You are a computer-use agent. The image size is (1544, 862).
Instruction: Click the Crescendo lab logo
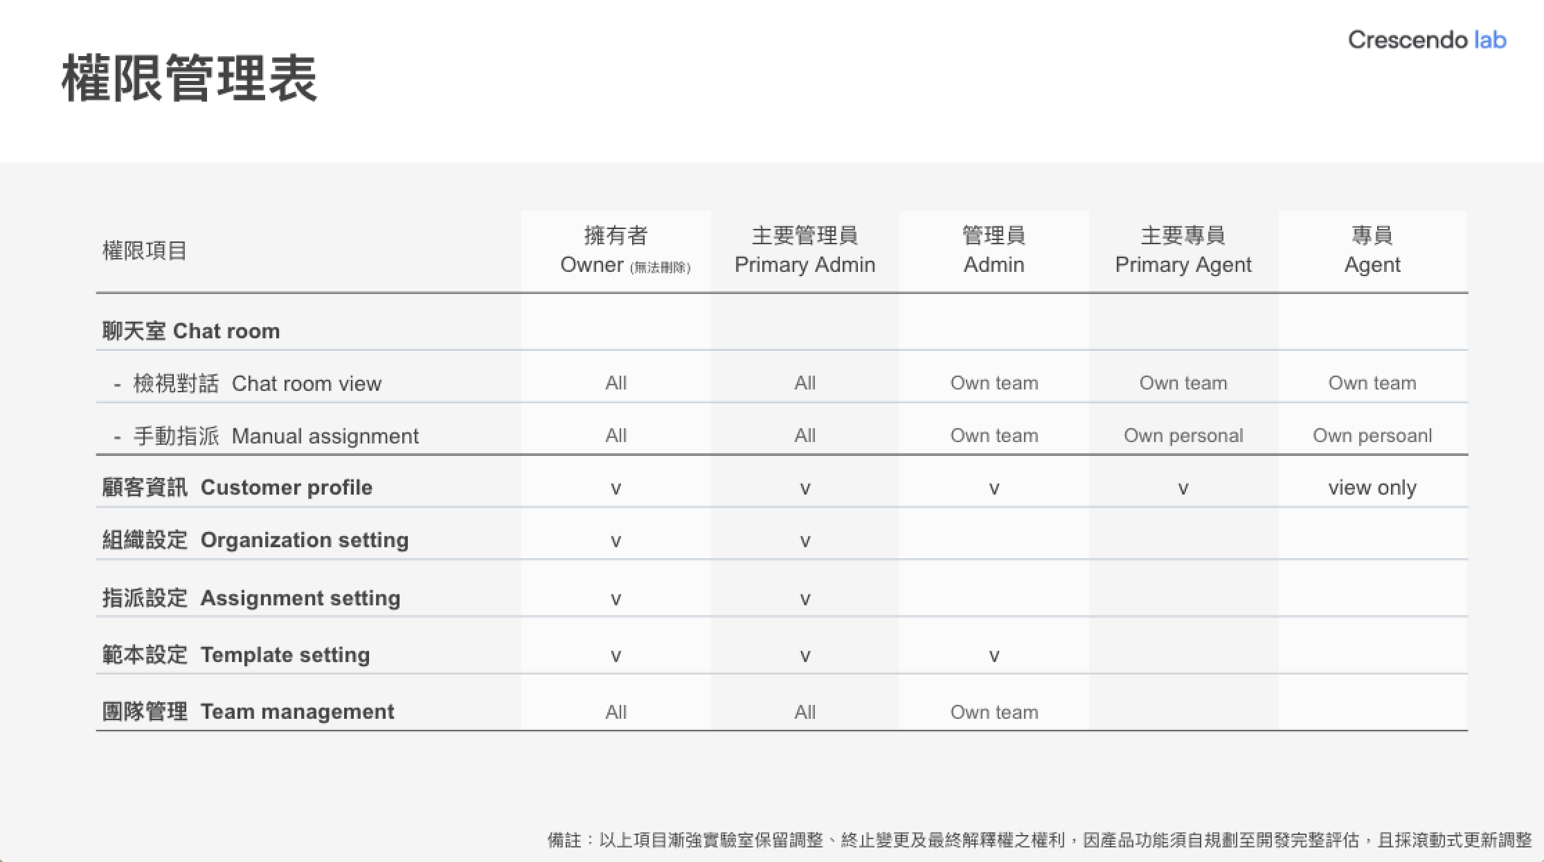1426,40
